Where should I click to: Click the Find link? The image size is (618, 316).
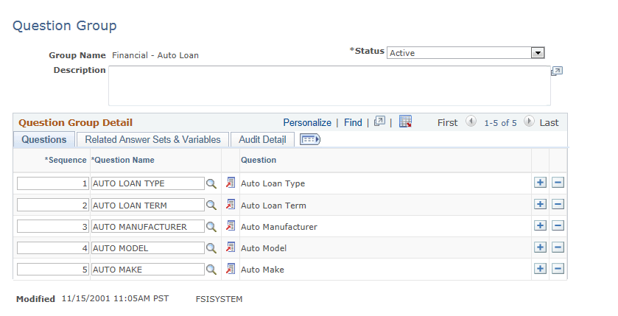click(x=353, y=122)
